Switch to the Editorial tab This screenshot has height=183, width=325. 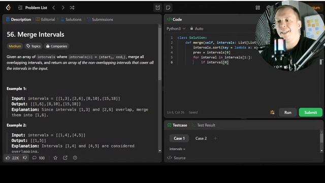click(45, 19)
